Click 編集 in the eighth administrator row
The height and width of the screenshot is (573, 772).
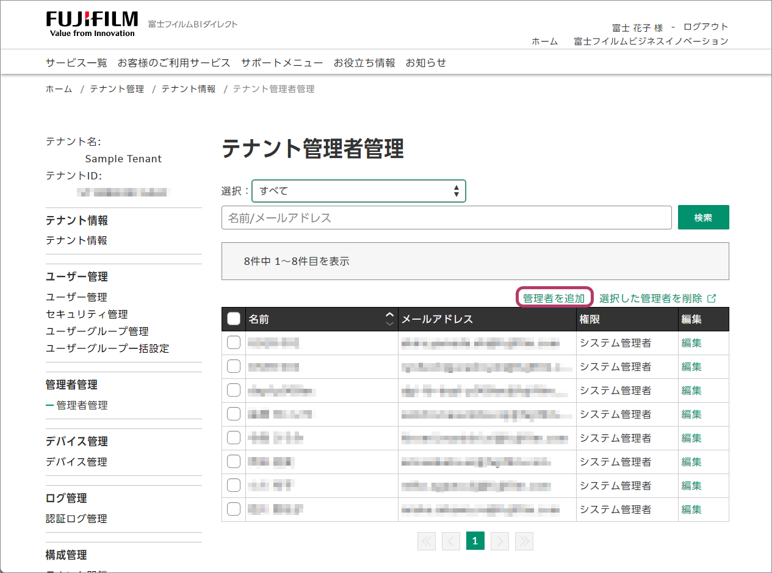coord(691,510)
